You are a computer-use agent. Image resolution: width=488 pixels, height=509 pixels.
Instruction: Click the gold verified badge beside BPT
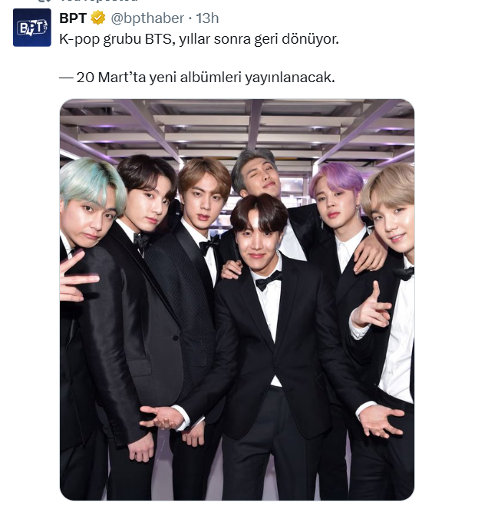[x=97, y=18]
